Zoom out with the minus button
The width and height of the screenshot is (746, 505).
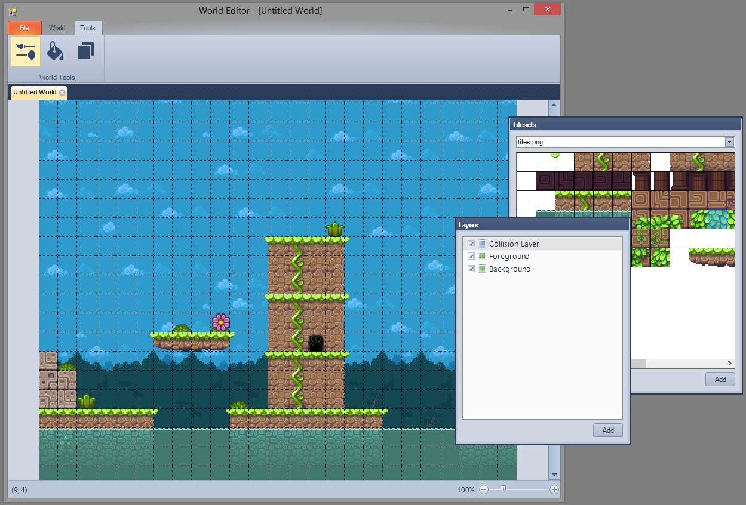pos(484,489)
